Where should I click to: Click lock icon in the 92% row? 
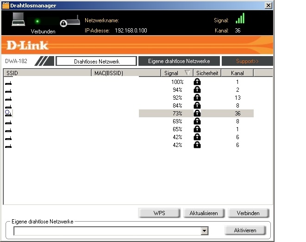pos(197,97)
